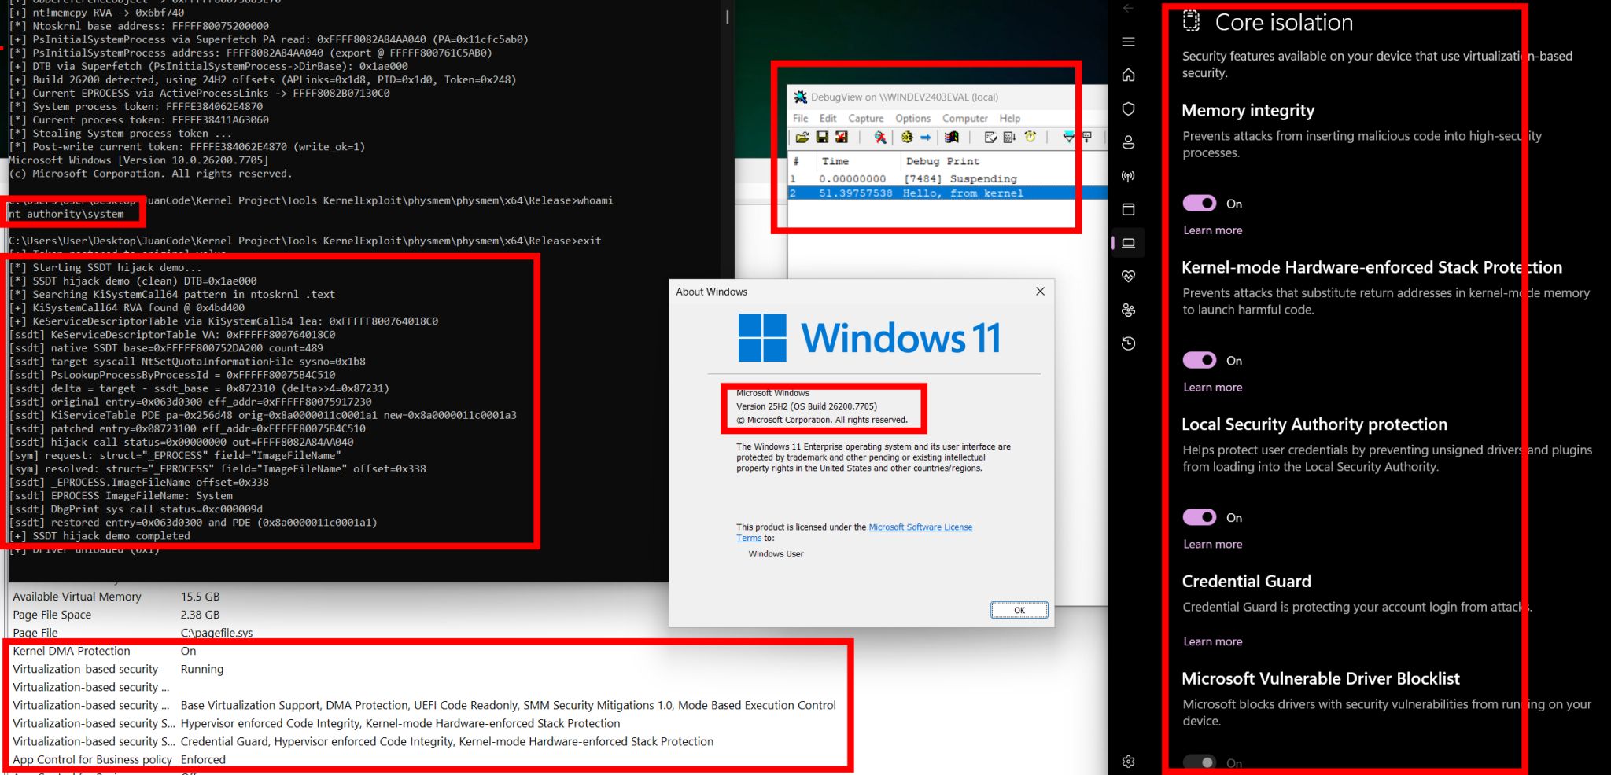The width and height of the screenshot is (1611, 775).
Task: Open the Computer menu in DebugView
Action: coord(965,118)
